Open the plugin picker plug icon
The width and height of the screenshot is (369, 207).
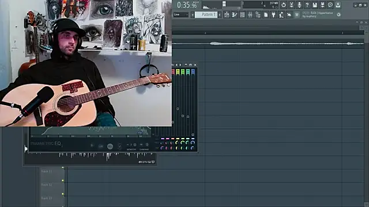pyautogui.click(x=273, y=15)
